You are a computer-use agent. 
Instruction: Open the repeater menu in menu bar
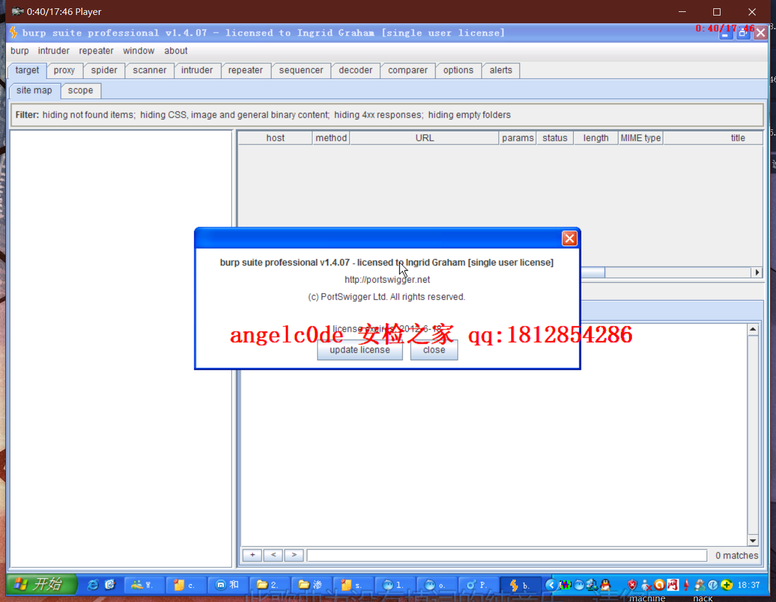(x=96, y=51)
